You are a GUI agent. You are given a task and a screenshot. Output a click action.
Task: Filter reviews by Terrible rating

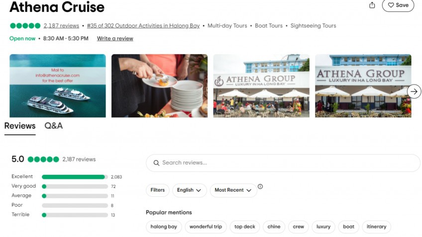point(75,215)
